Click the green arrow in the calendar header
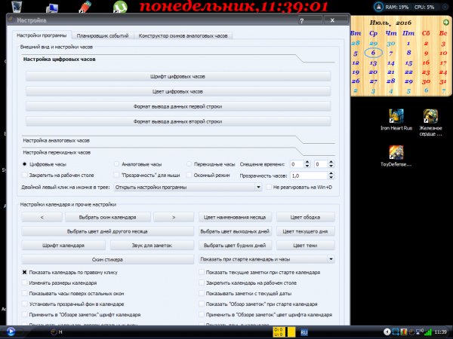453x339 pixels. pyautogui.click(x=445, y=22)
